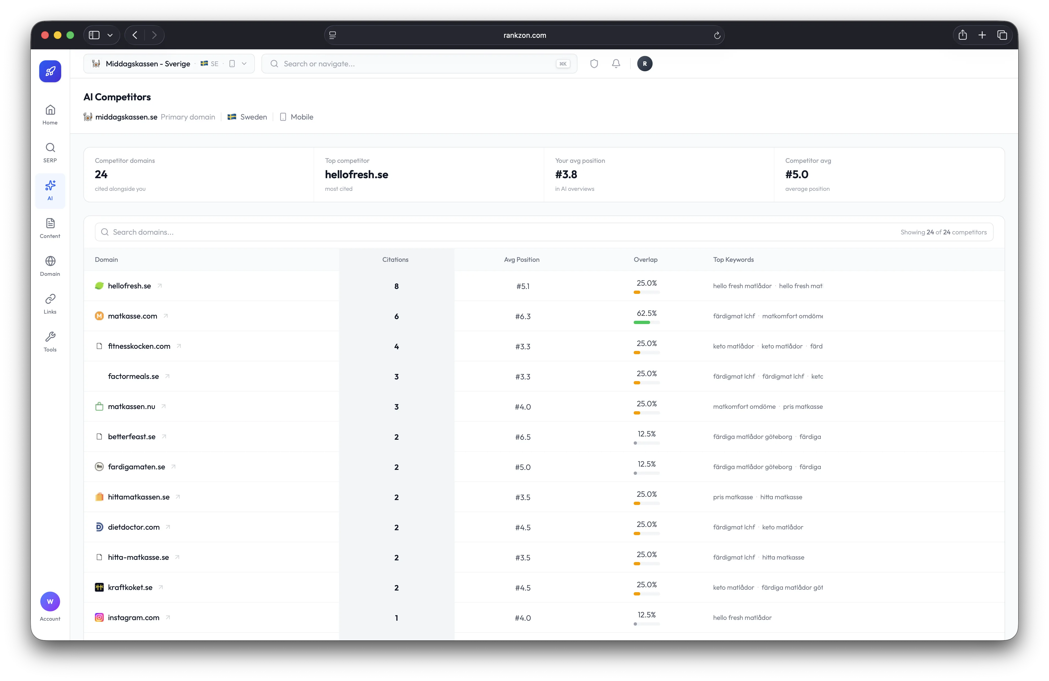Click the Search domains input field
1049x681 pixels.
[x=544, y=232]
